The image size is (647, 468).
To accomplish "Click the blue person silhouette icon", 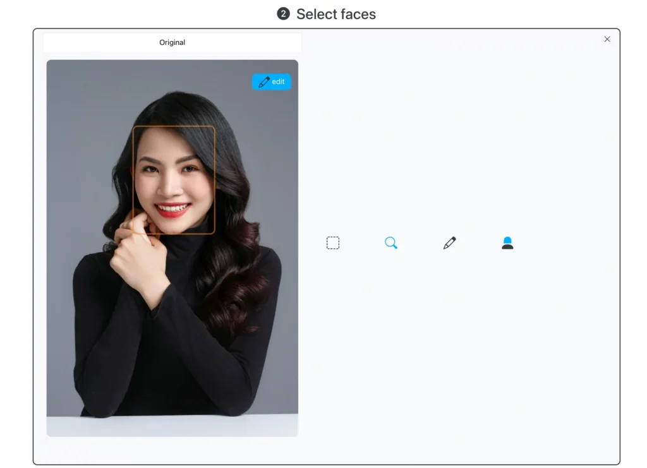I will (507, 243).
